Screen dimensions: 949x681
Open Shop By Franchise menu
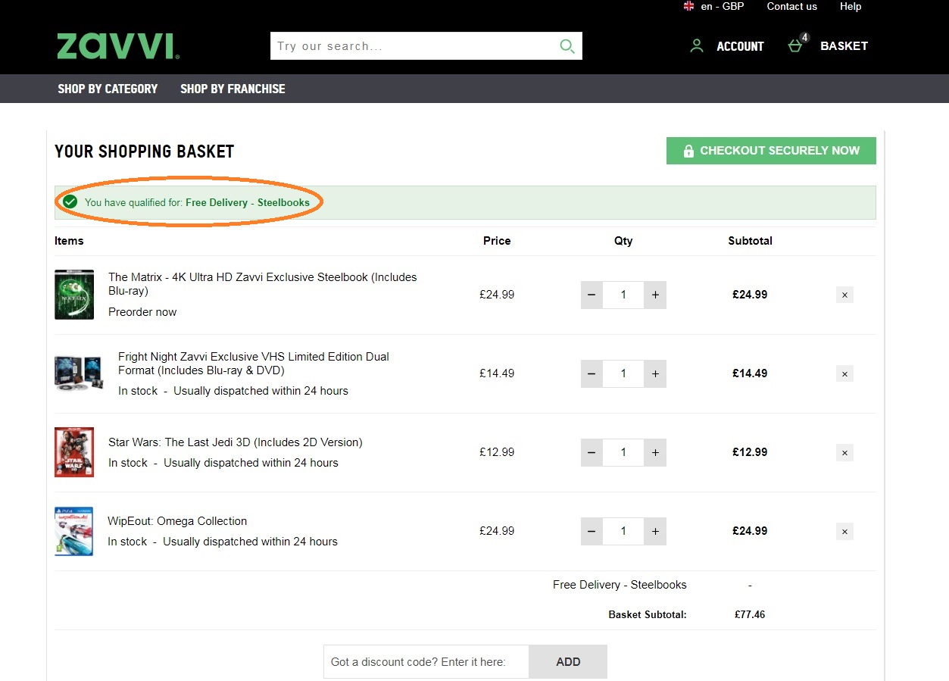(x=233, y=89)
